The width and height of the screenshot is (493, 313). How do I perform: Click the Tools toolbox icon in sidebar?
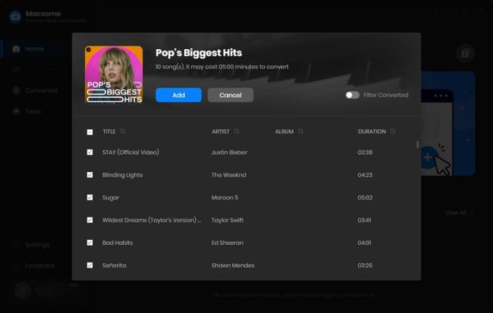[16, 111]
